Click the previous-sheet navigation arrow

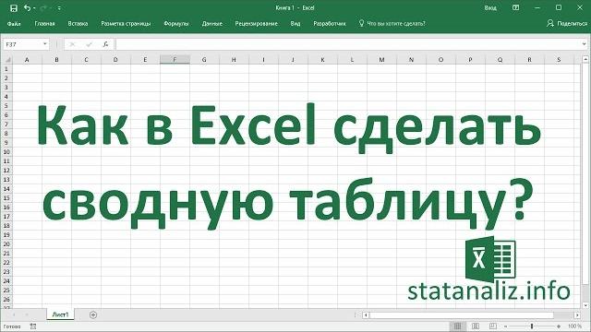14,314
